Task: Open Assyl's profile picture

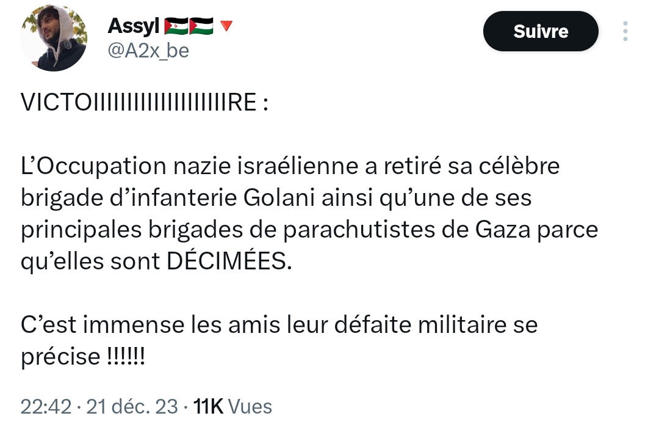Action: click(x=54, y=38)
